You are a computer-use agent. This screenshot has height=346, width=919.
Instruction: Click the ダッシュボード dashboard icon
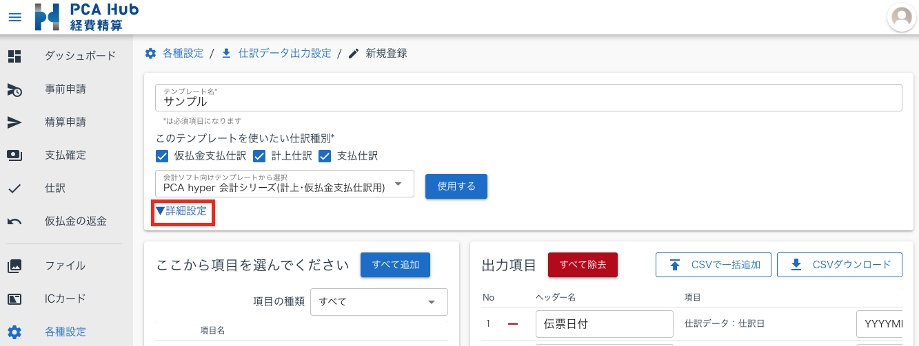click(14, 56)
